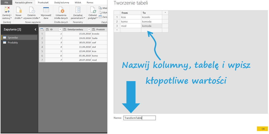
Task: Open the Plik menu
Action: pyautogui.click(x=6, y=2)
